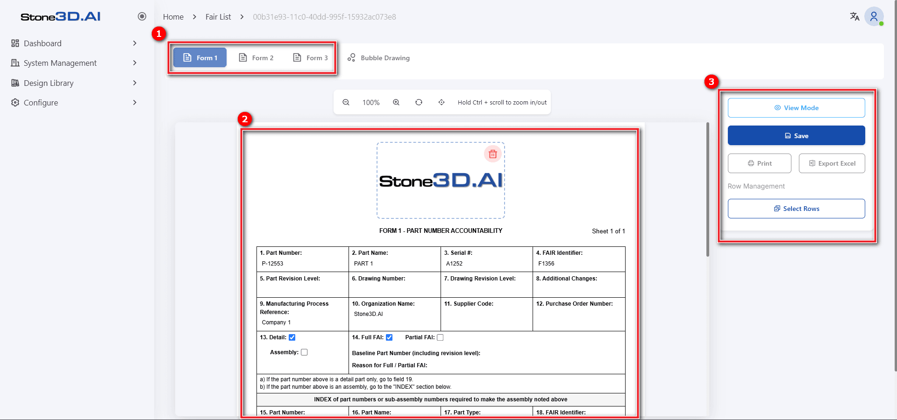The width and height of the screenshot is (897, 420).
Task: Click the FAIR Identifier field F1356
Action: (x=579, y=264)
